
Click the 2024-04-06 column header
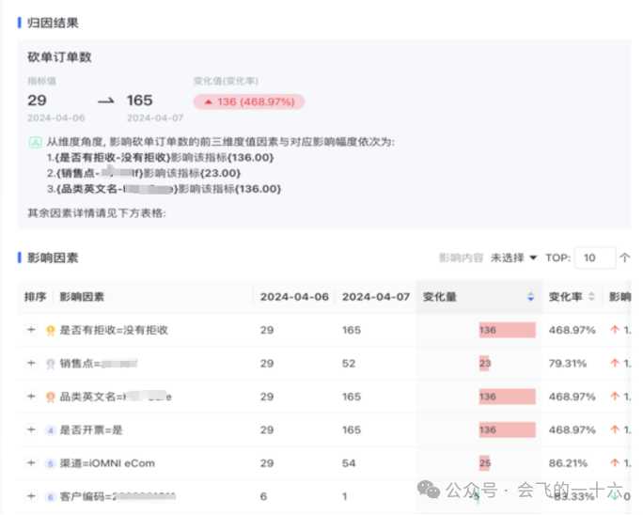click(x=294, y=296)
